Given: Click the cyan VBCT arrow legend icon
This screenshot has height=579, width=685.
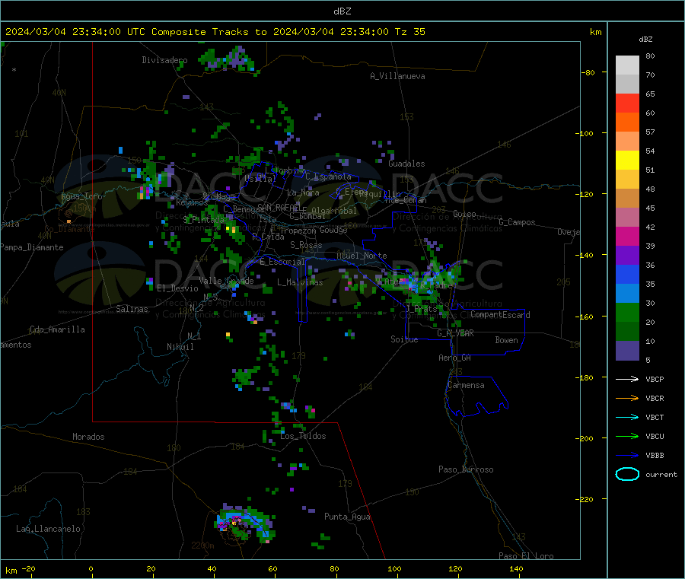Looking at the screenshot, I should click(627, 417).
